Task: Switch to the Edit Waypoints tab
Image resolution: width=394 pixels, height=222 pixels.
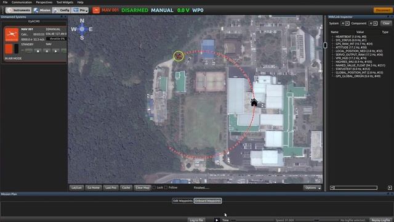Action: click(x=183, y=201)
